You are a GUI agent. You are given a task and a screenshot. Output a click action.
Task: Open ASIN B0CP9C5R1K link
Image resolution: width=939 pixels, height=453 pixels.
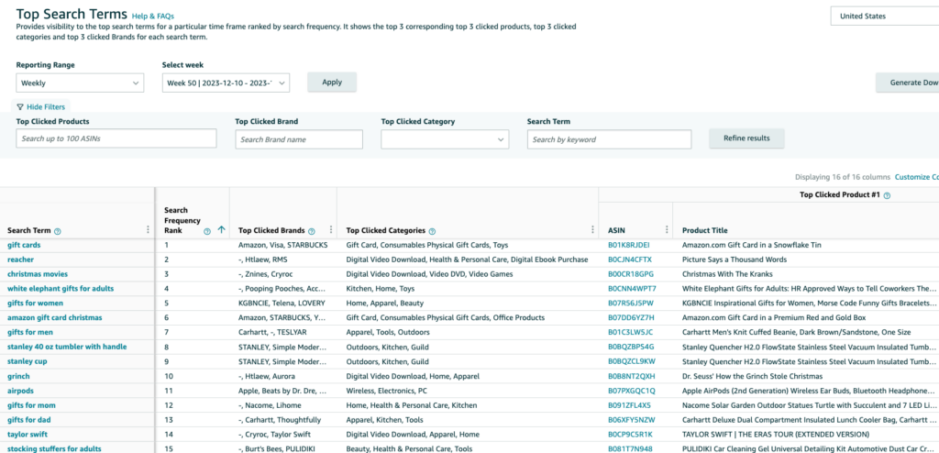tap(631, 435)
